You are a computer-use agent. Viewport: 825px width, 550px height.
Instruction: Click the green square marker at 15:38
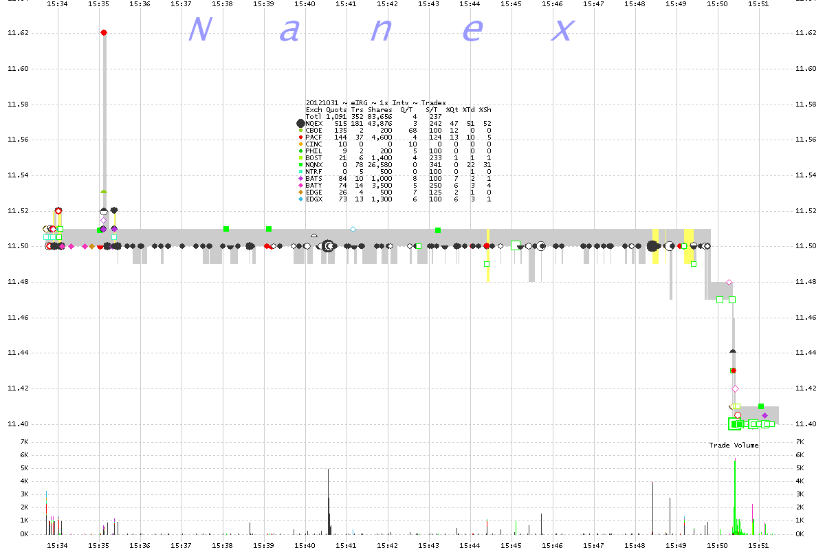point(225,229)
